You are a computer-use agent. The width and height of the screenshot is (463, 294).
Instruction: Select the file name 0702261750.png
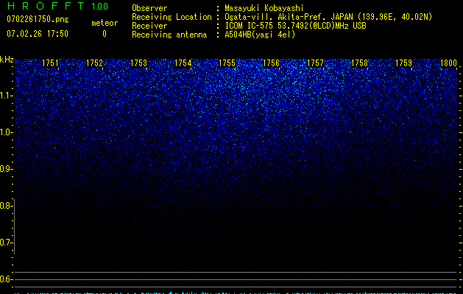[x=38, y=19]
